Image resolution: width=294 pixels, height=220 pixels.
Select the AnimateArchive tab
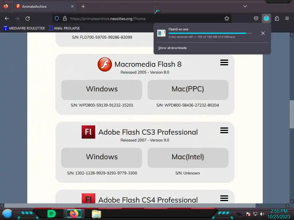[x=45, y=7]
